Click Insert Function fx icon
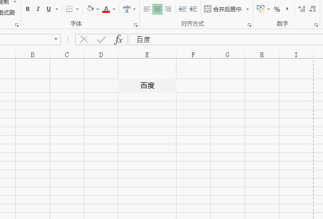 click(118, 40)
